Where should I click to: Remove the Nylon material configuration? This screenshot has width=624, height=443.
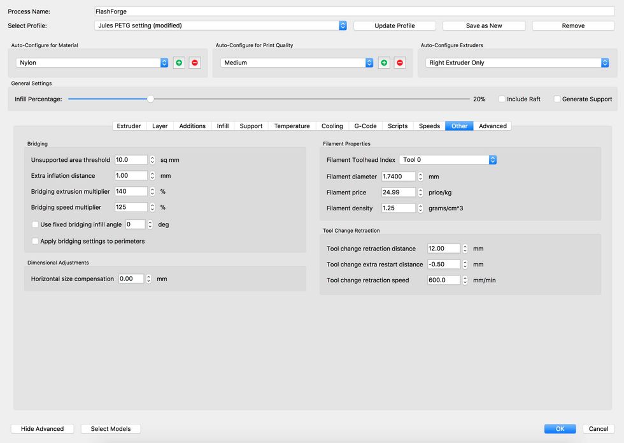coord(196,62)
